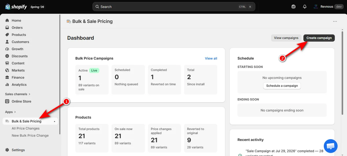The height and width of the screenshot is (156, 347).
Task: Click the Total 'Since install' card
Action: point(201,79)
